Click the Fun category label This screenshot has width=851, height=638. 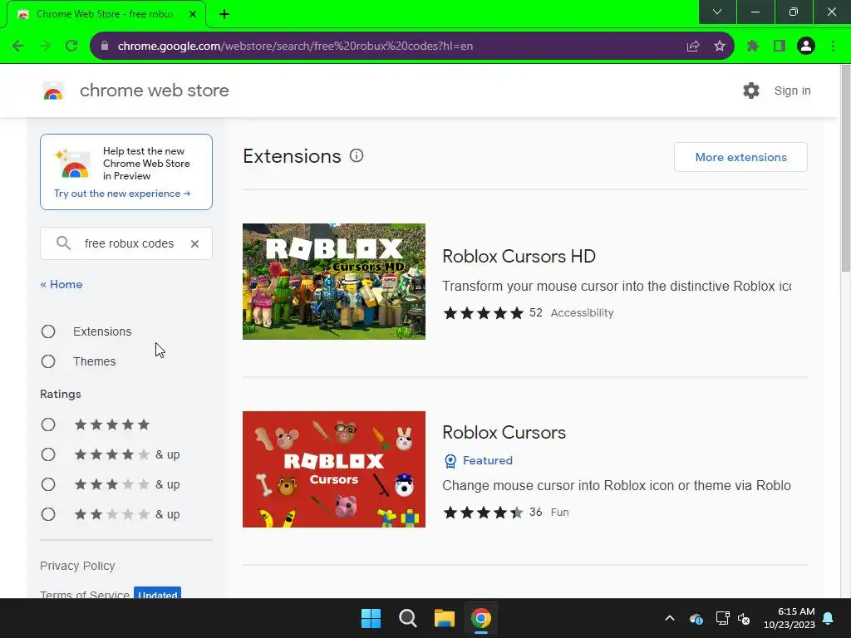coord(559,512)
